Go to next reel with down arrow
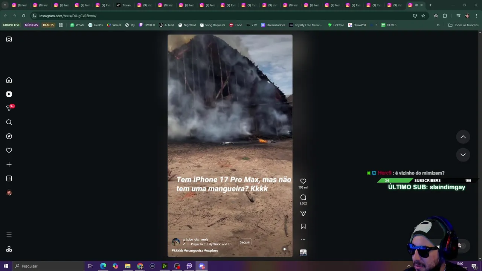 click(463, 155)
